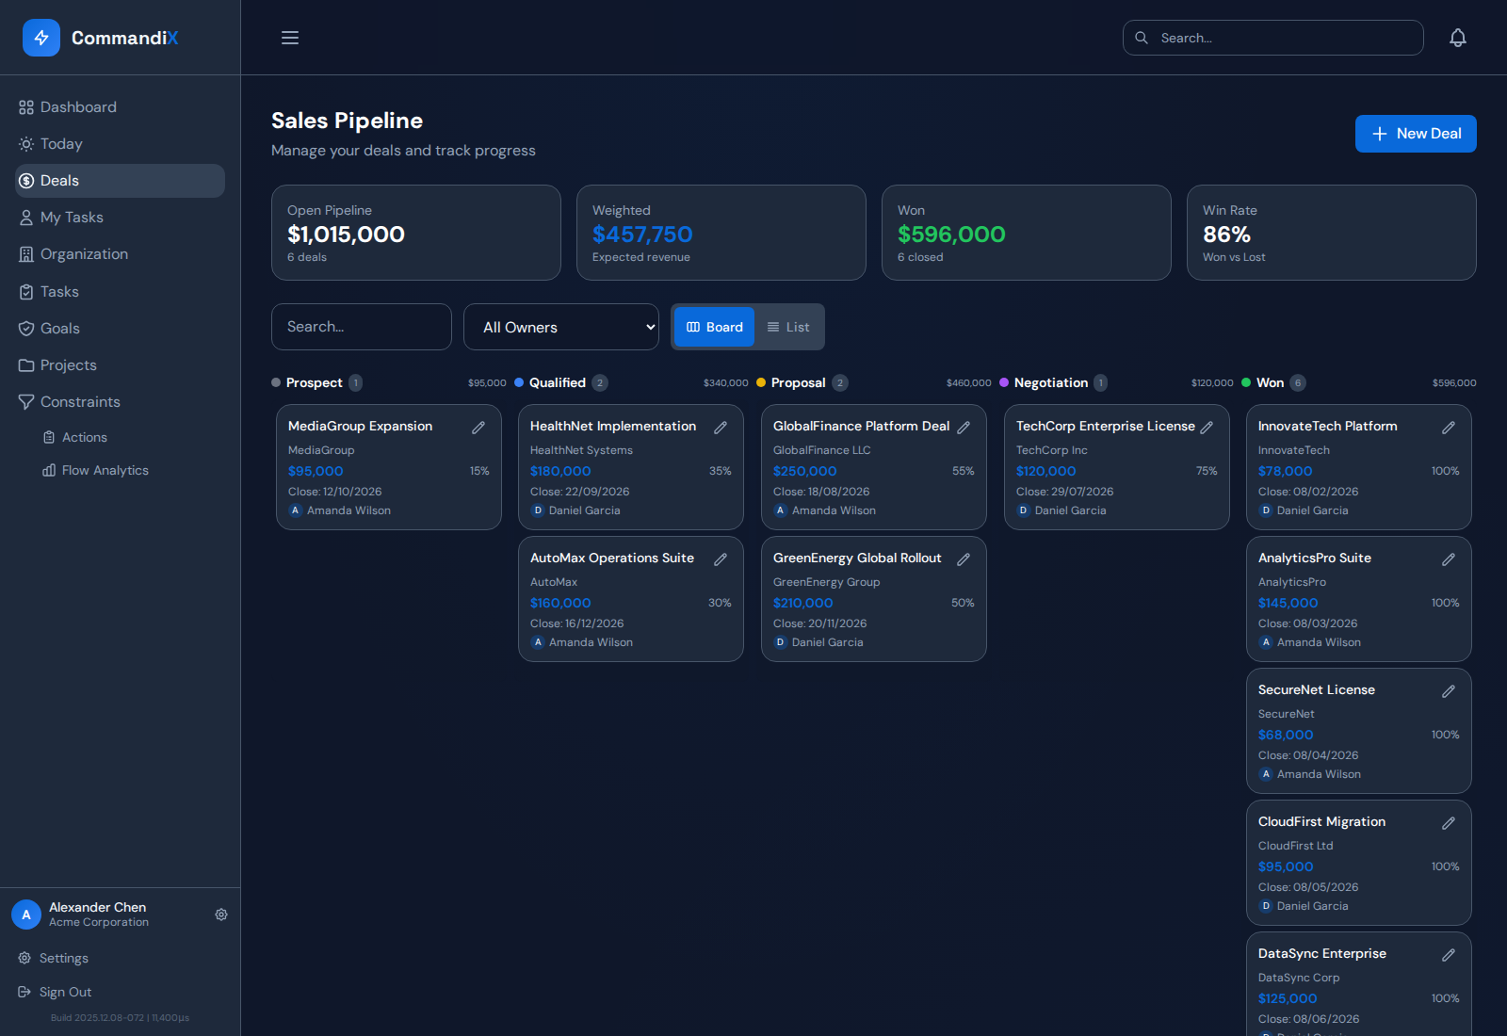Click the Negotiation column header
1507x1036 pixels.
click(x=1051, y=382)
